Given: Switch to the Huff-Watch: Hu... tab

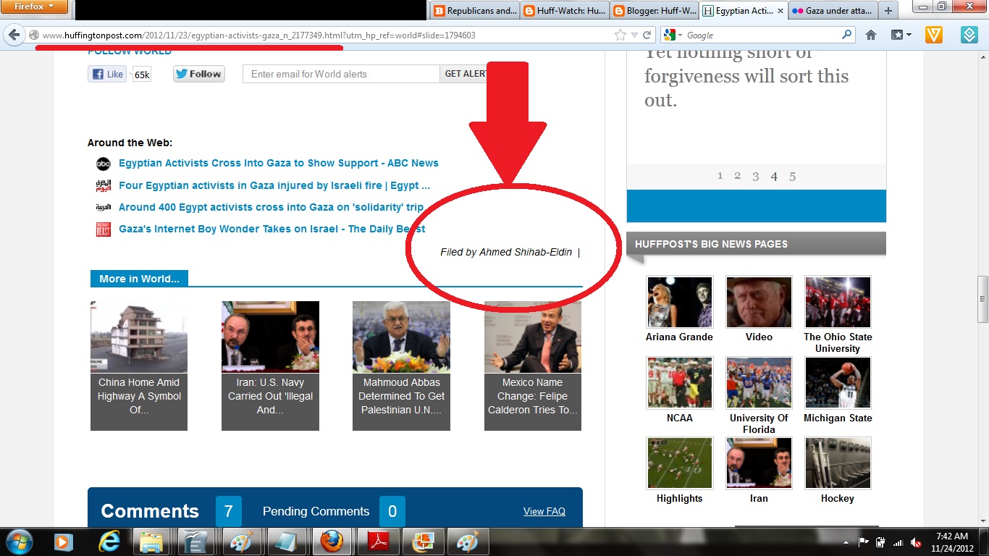Looking at the screenshot, I should [565, 11].
